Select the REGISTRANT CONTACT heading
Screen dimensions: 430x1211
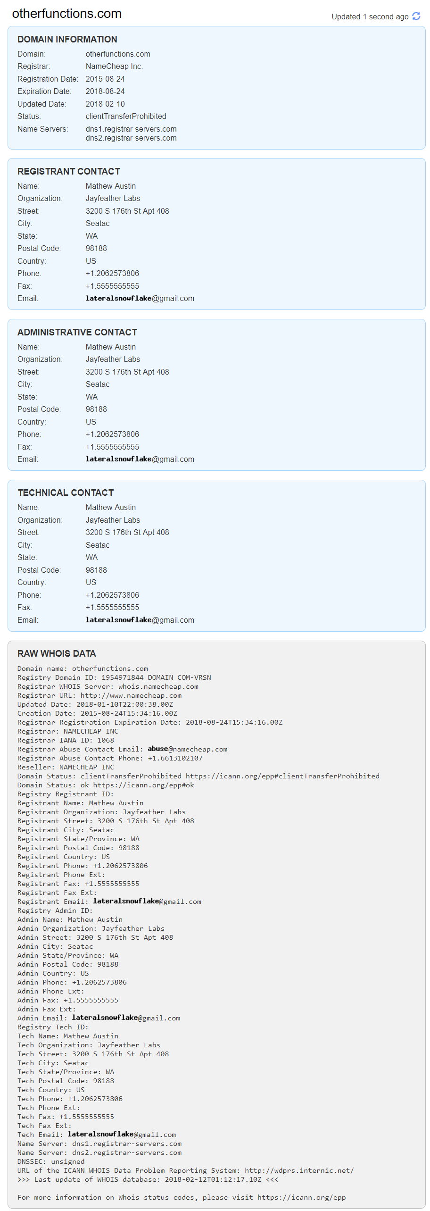point(69,171)
